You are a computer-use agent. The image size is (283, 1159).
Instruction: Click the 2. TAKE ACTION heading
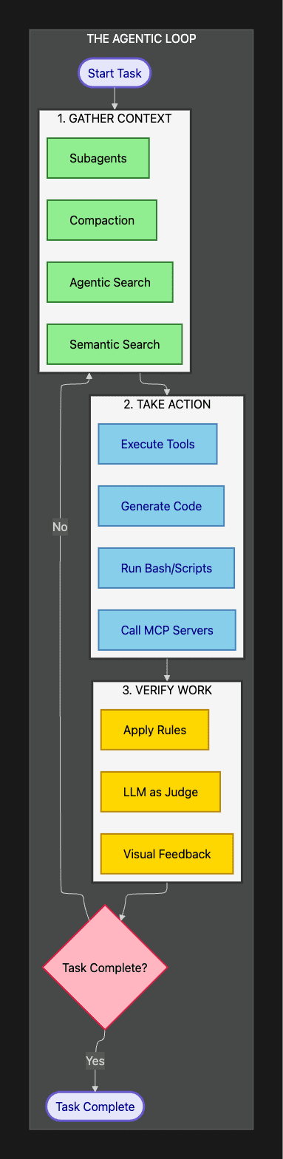click(167, 404)
